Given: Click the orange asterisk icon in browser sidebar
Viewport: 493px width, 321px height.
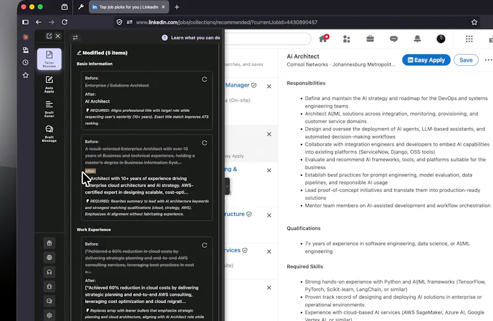Looking at the screenshot, I should 25,37.
